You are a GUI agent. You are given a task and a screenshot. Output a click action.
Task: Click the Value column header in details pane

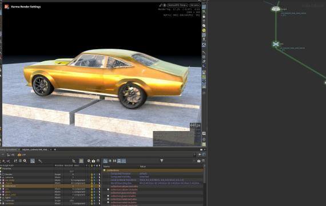pyautogui.click(x=143, y=167)
